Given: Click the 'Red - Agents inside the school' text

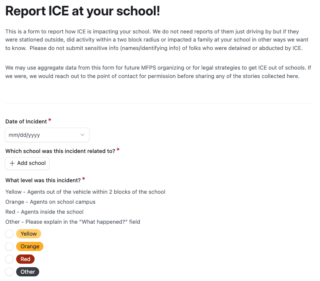Looking at the screenshot, I should pyautogui.click(x=44, y=212).
